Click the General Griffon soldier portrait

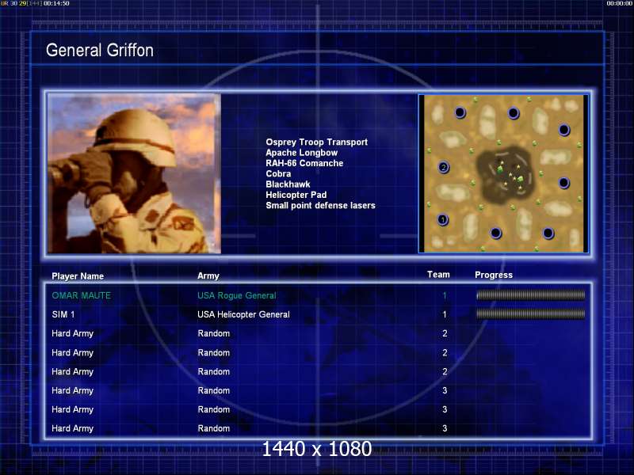point(134,173)
